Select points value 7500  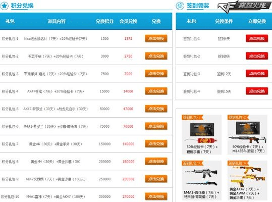[x=104, y=74]
